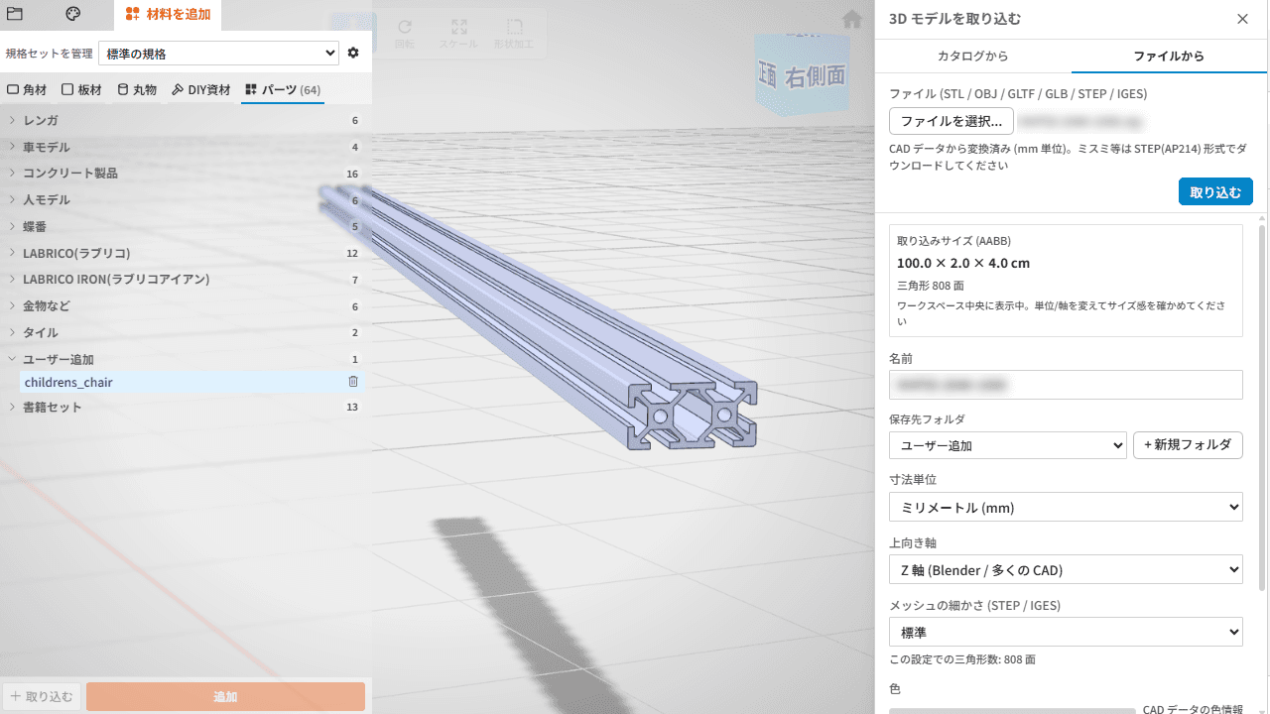This screenshot has width=1270, height=714.
Task: Open the folder icon tab
Action: pyautogui.click(x=15, y=14)
